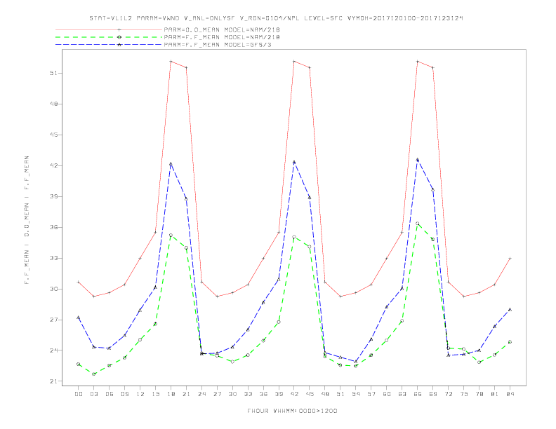
Task: Click y-axis tick label 30
Action: coord(53,289)
